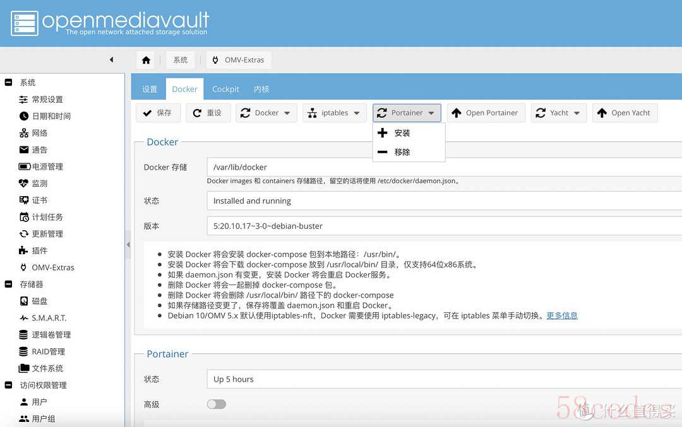Image resolution: width=682 pixels, height=427 pixels.
Task: Open 文件系统 folder icon
Action: pyautogui.click(x=24, y=368)
